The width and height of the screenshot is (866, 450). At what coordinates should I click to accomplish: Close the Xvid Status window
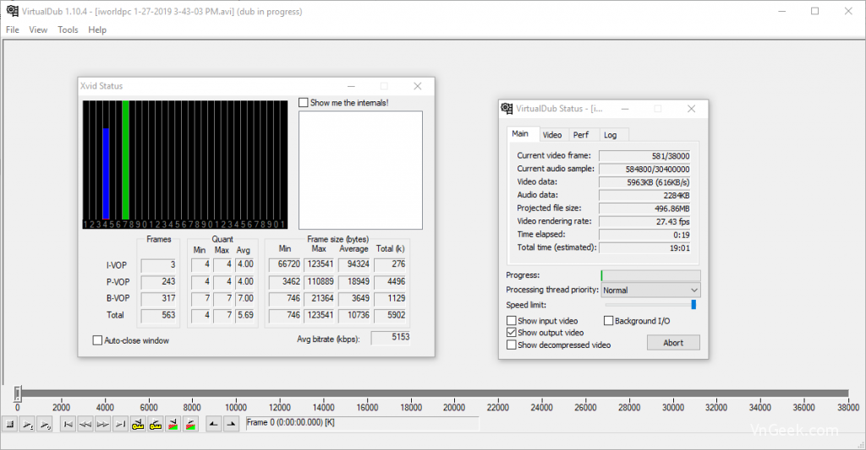(418, 86)
